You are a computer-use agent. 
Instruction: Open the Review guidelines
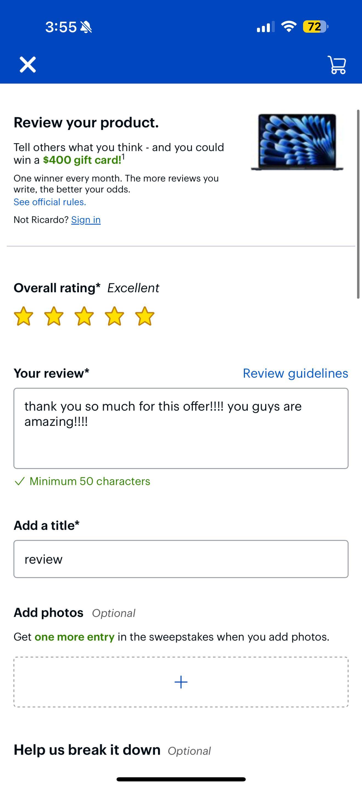(295, 373)
